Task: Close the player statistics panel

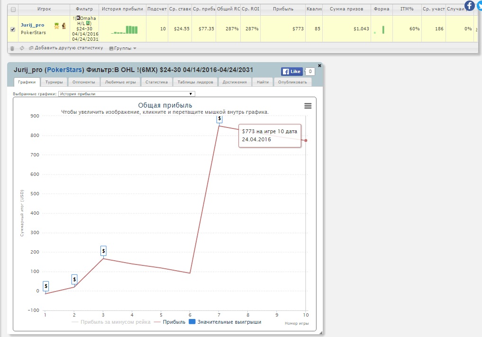Action: (x=319, y=65)
